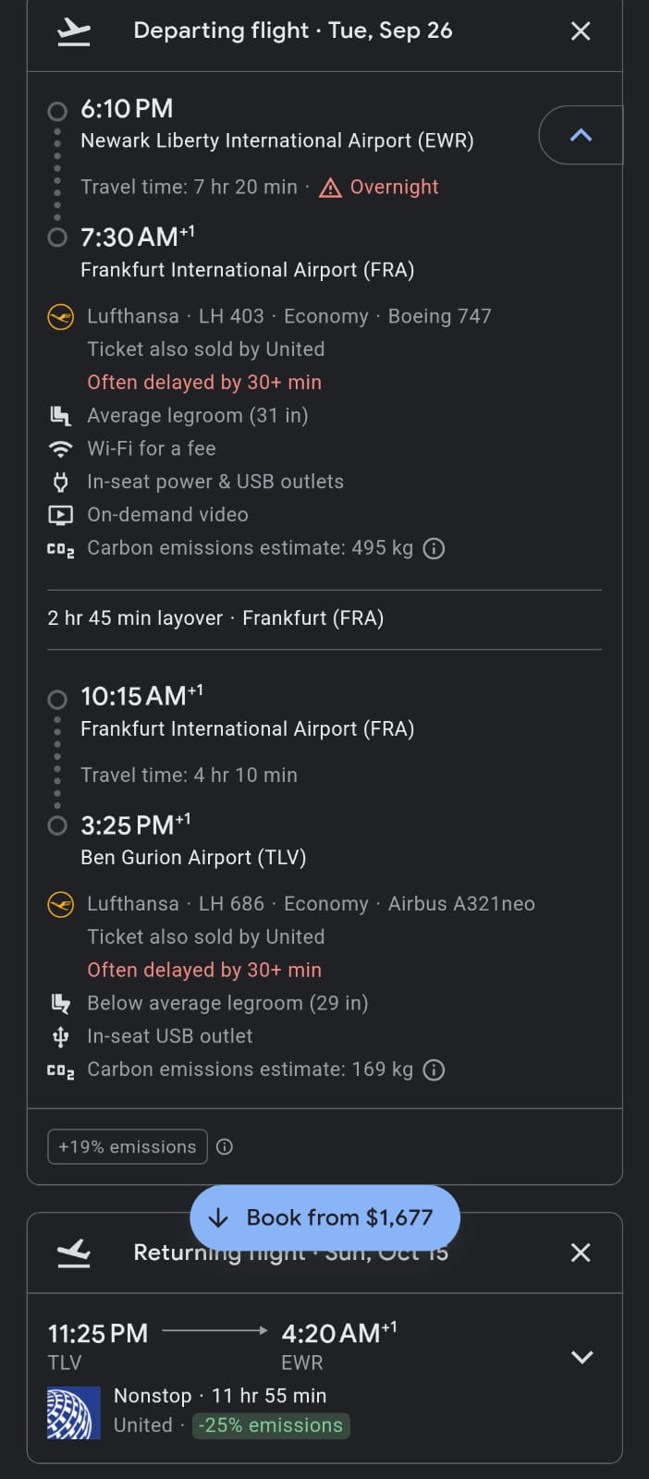The image size is (649, 1479).
Task: Click the -25% emissions green badge
Action: pos(271,1425)
